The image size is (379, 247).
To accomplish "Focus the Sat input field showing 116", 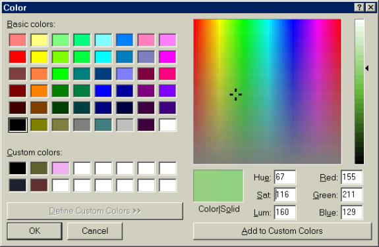I will (285, 194).
